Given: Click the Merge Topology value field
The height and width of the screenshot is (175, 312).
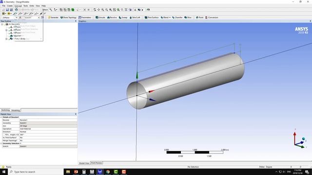Looking at the screenshot, I should (48, 140).
